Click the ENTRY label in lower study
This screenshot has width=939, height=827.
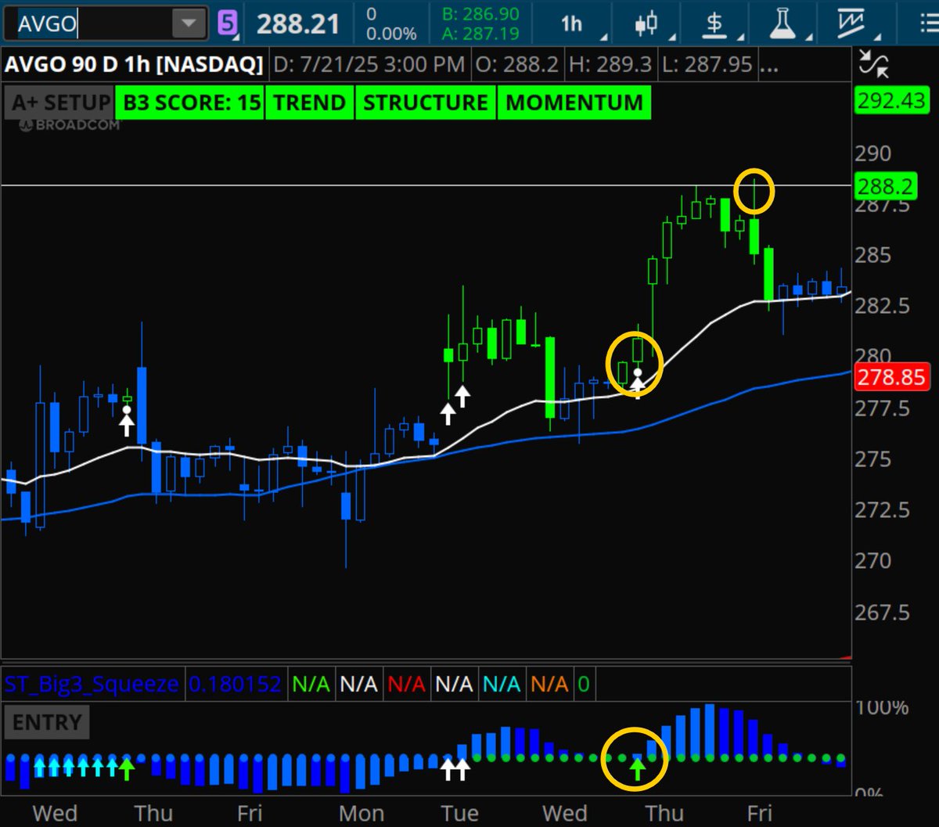tap(47, 721)
